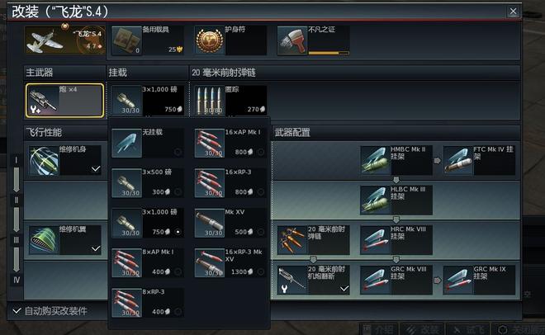Pick the 无挂载 no-payload radio option
This screenshot has width=545, height=335.
pyautogui.click(x=178, y=152)
